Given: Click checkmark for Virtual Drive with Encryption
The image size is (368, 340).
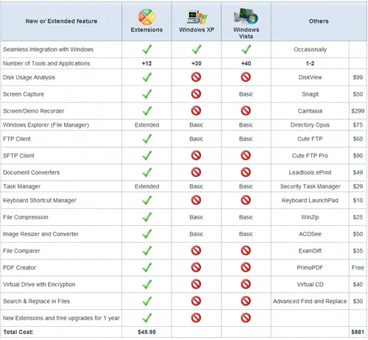Looking at the screenshot, I should 147,284.
